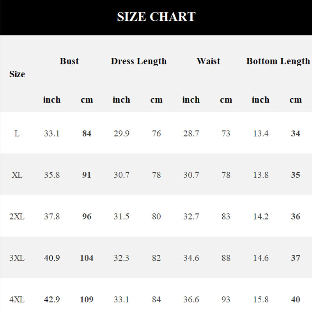
Task: Click bust cm value 84
Action: [87, 133]
